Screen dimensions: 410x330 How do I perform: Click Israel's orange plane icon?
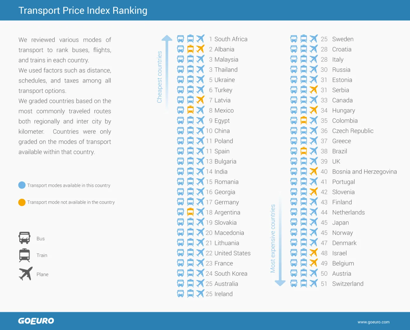pos(314,253)
